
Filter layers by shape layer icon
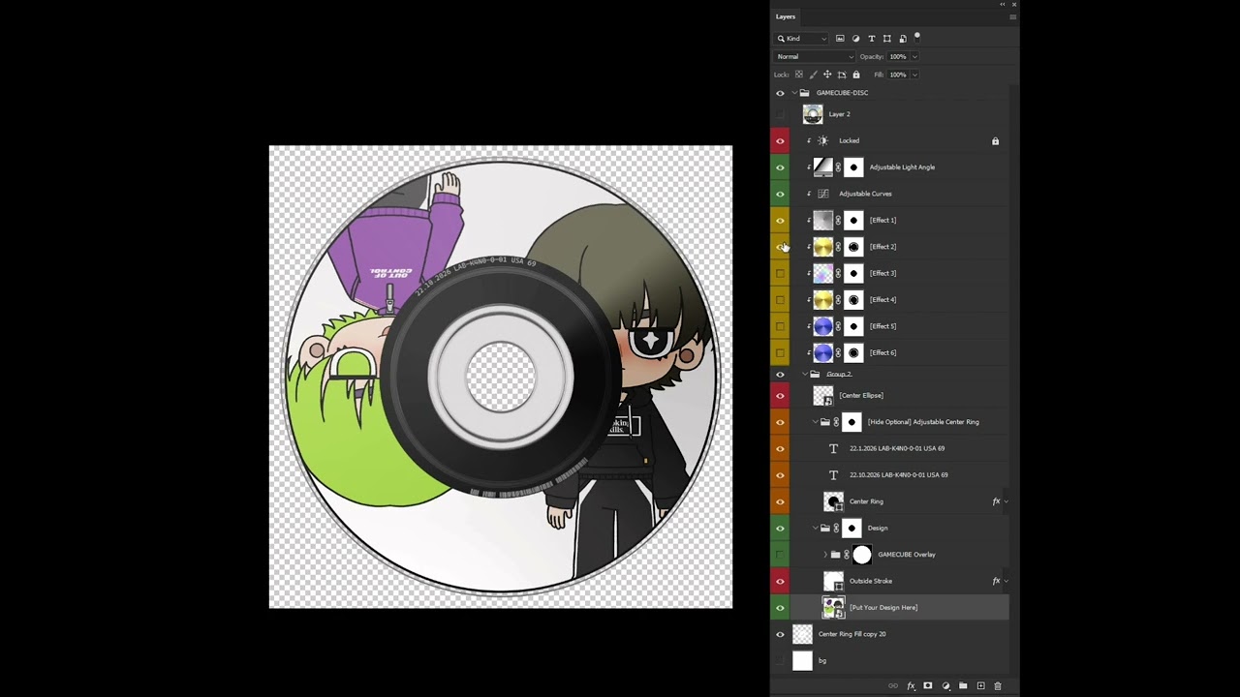[x=886, y=39]
